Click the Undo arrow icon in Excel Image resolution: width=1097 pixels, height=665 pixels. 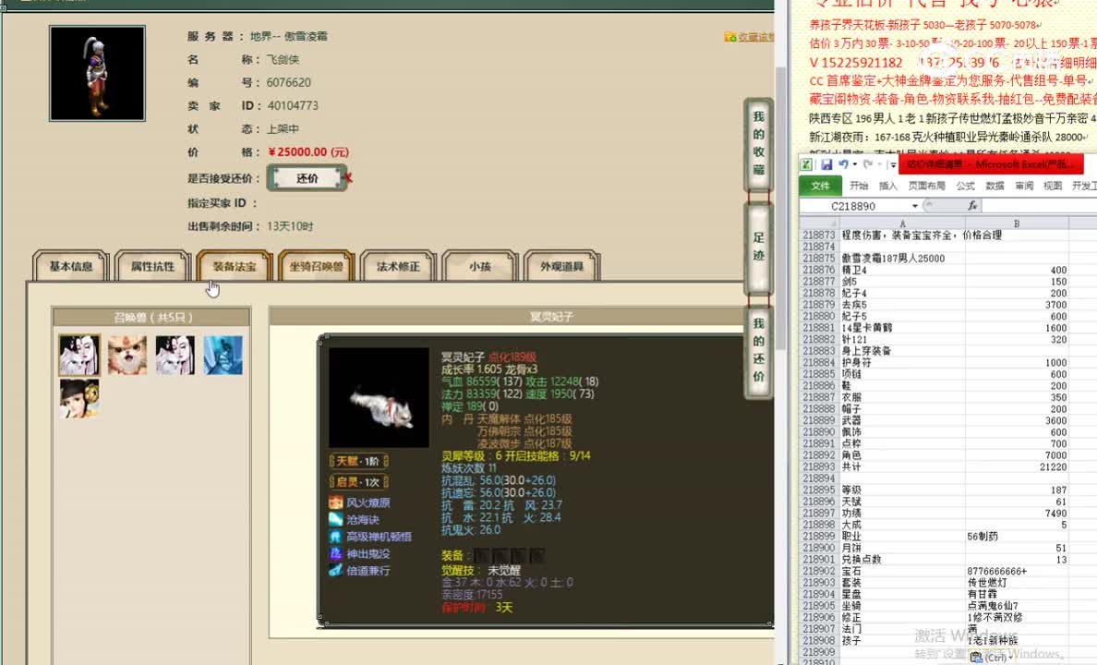(x=843, y=164)
